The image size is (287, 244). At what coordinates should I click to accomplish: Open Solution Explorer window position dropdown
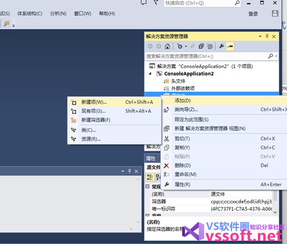tap(260, 36)
